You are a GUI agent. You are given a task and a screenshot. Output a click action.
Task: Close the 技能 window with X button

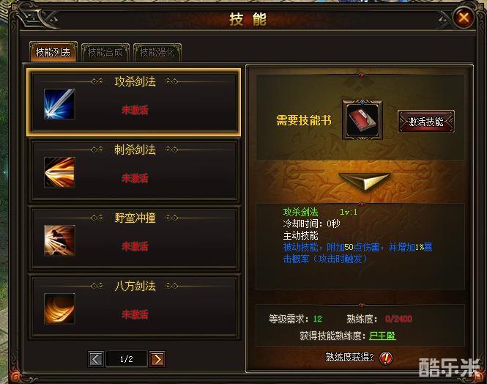464,17
